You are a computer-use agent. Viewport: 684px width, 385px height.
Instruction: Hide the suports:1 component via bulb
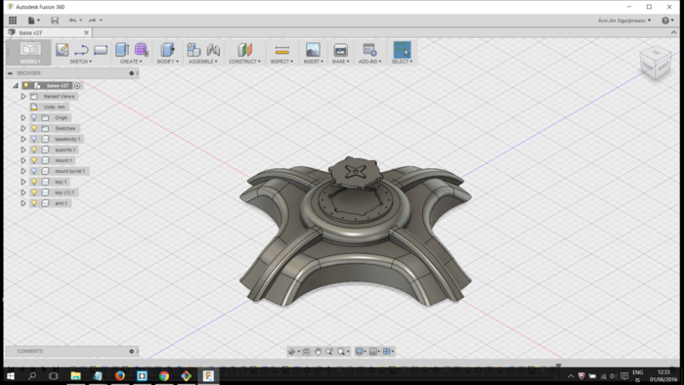pos(34,150)
